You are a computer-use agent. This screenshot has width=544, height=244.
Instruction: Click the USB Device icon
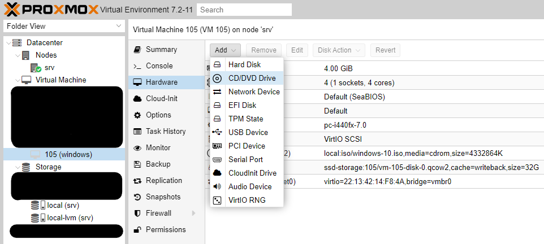[217, 132]
